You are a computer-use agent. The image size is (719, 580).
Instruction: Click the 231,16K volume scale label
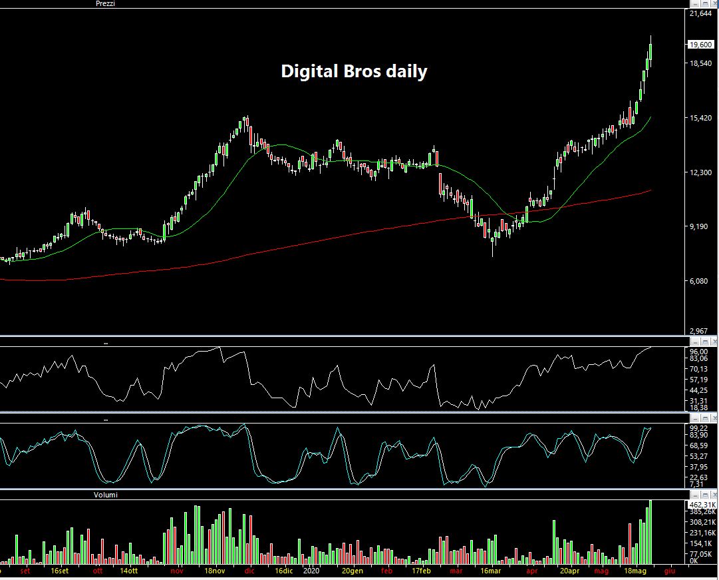point(703,533)
